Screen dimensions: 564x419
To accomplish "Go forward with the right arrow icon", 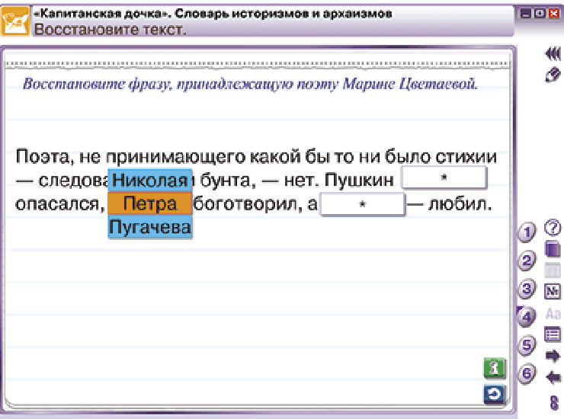I will (553, 356).
